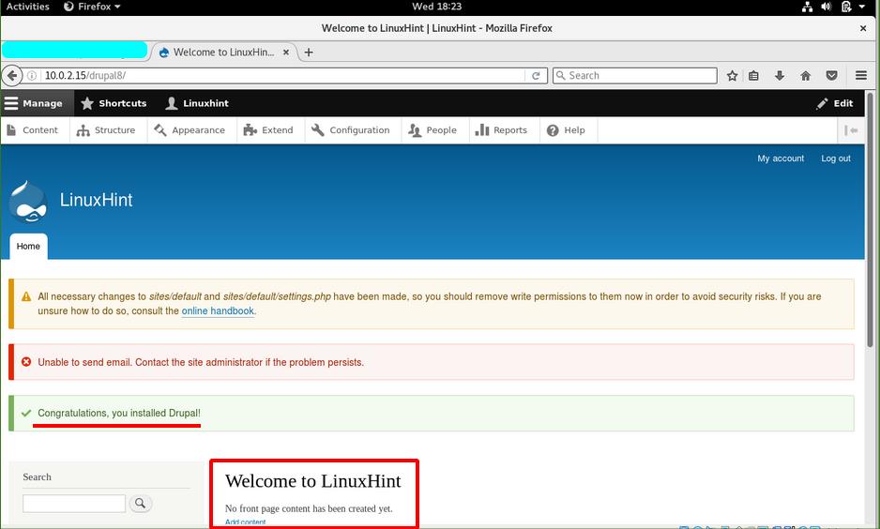Open the Structure admin menu
Viewport: 880px width, 529px height.
[106, 130]
